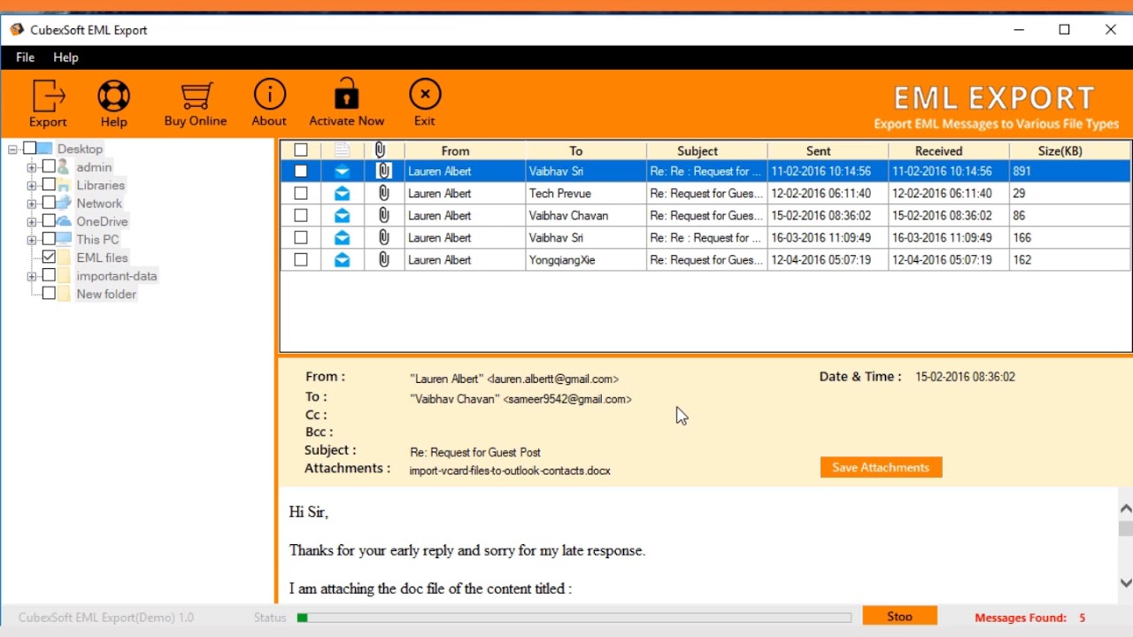
Task: Toggle select-all checkbox in message list header
Action: (301, 150)
